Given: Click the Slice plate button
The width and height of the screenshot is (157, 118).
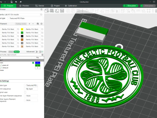Looking at the screenshot, I should click(132, 6).
